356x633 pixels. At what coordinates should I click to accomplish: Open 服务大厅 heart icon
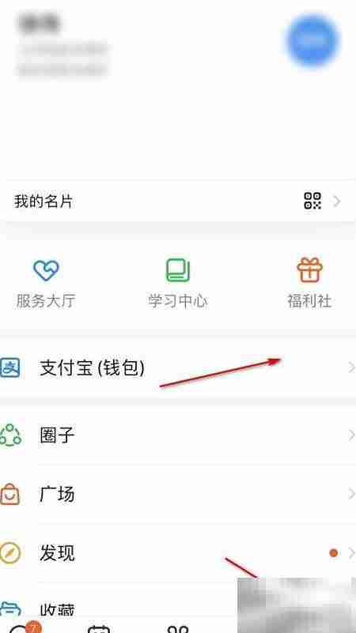point(46,270)
